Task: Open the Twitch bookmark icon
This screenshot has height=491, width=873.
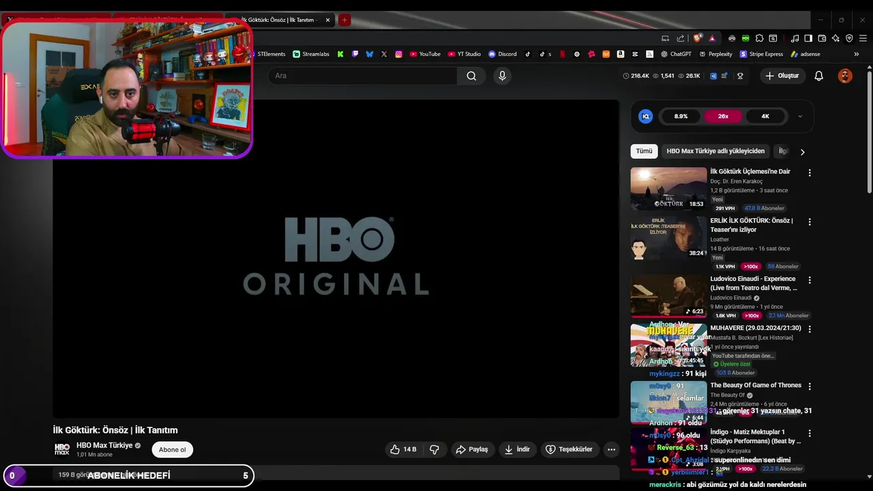Action: (x=355, y=54)
